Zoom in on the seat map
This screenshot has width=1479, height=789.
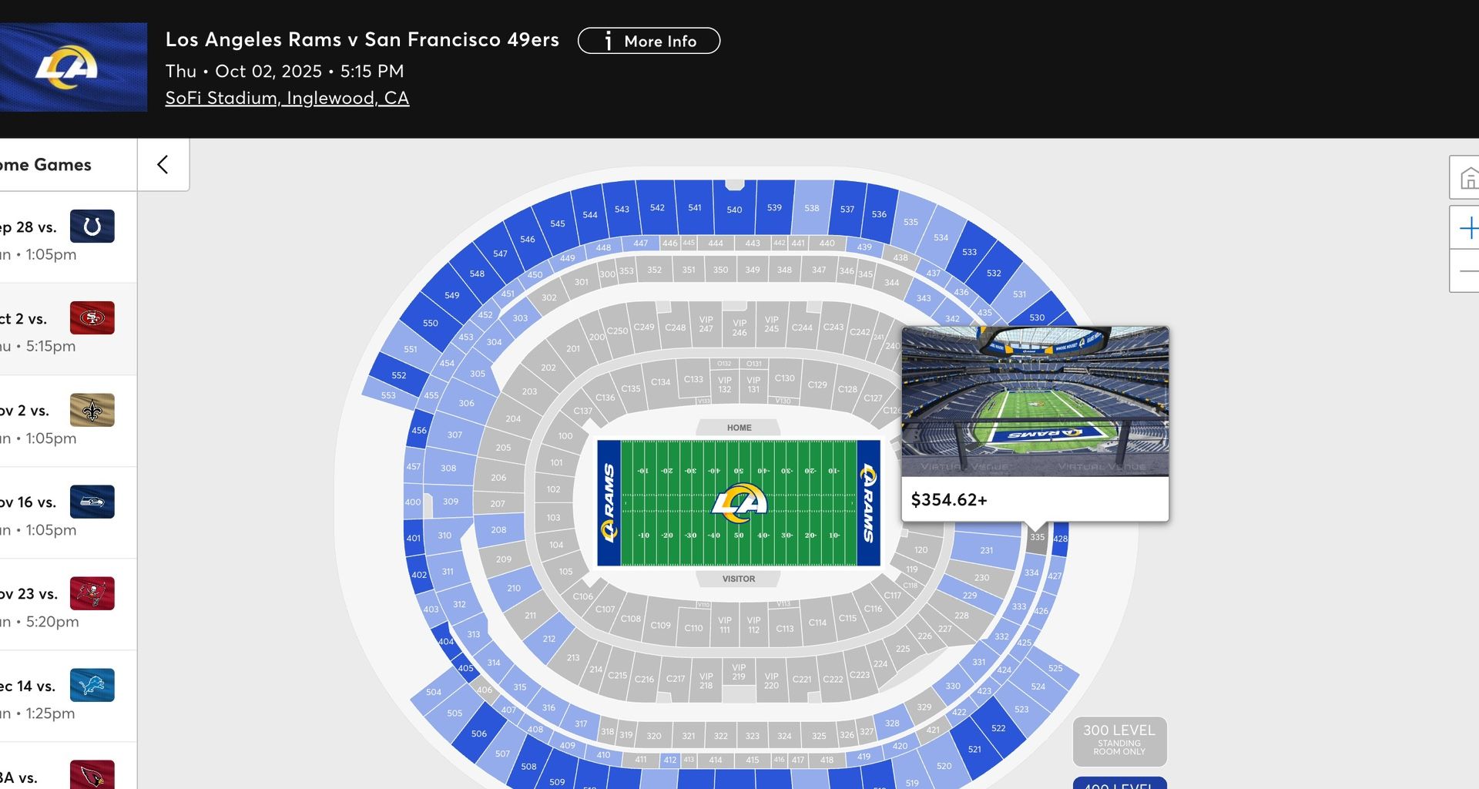click(x=1467, y=228)
